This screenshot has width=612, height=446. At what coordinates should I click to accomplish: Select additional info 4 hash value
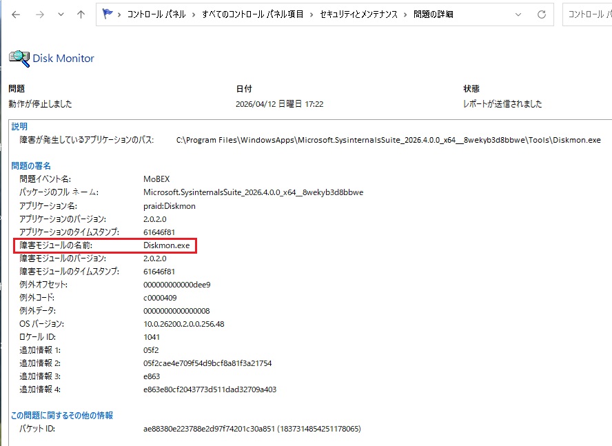(210, 389)
